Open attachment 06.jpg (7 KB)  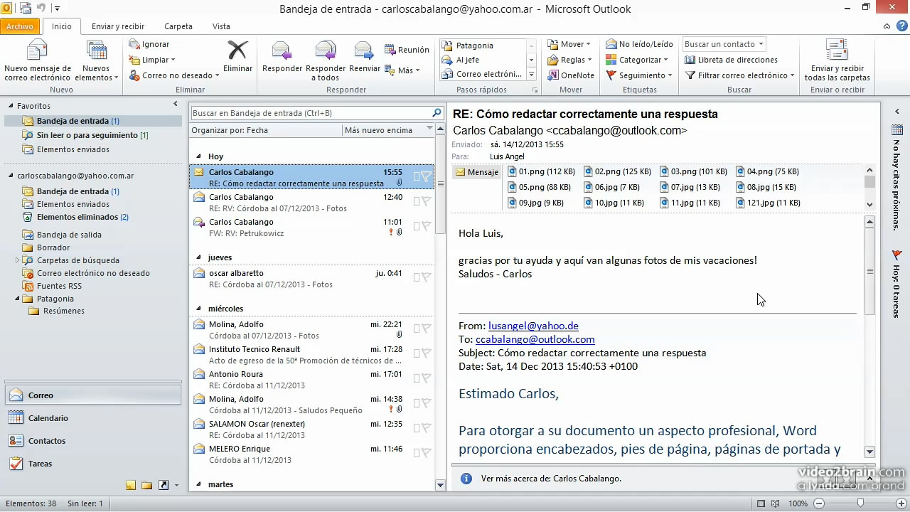(612, 187)
